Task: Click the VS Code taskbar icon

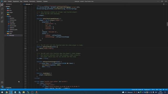Action: (x=11, y=92)
